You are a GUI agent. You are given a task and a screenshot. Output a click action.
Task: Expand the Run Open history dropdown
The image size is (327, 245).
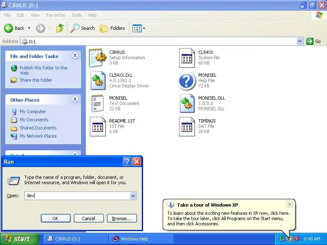(x=133, y=196)
